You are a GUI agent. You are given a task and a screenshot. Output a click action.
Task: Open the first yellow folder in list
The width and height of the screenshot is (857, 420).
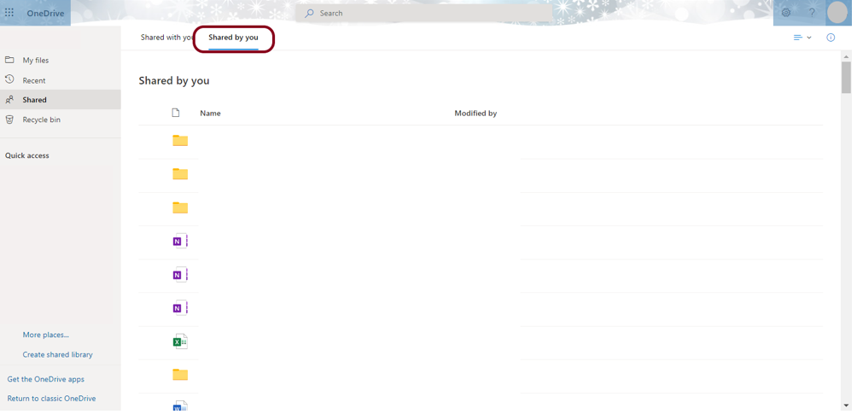(181, 141)
